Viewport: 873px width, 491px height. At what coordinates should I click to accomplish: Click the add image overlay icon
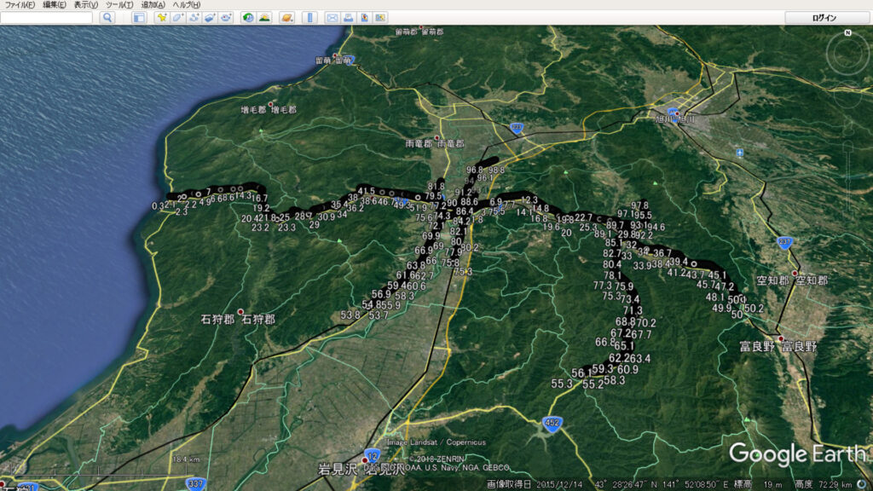click(x=210, y=17)
